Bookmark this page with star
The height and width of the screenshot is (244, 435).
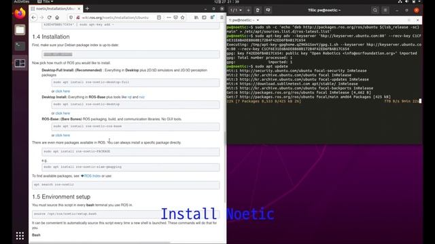[x=183, y=18]
